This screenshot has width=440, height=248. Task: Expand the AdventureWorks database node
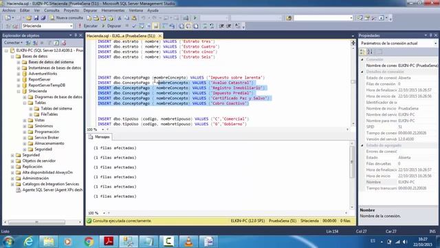[19, 74]
